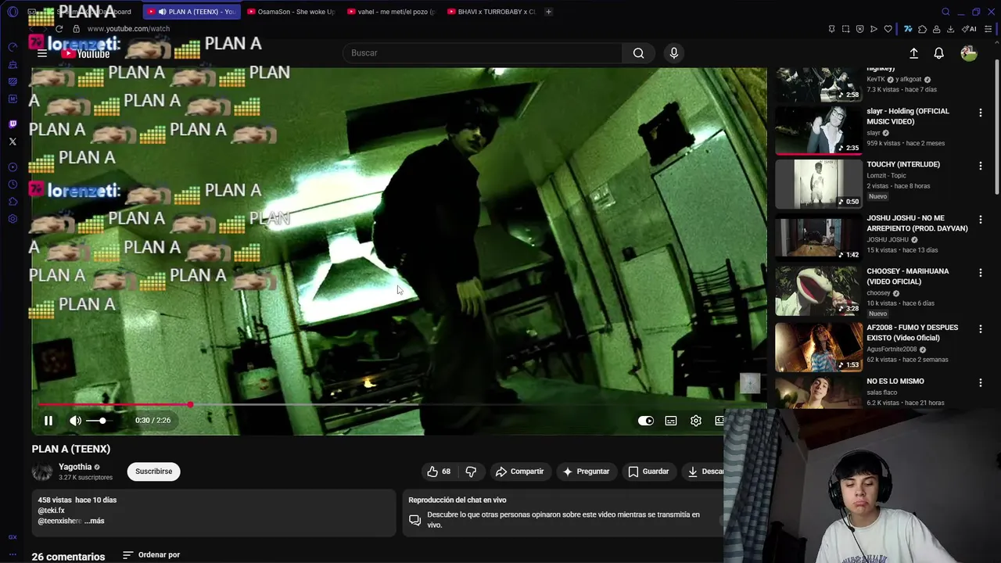Image resolution: width=1001 pixels, height=563 pixels.
Task: Open the ad blocker shield icon
Action: 859,29
